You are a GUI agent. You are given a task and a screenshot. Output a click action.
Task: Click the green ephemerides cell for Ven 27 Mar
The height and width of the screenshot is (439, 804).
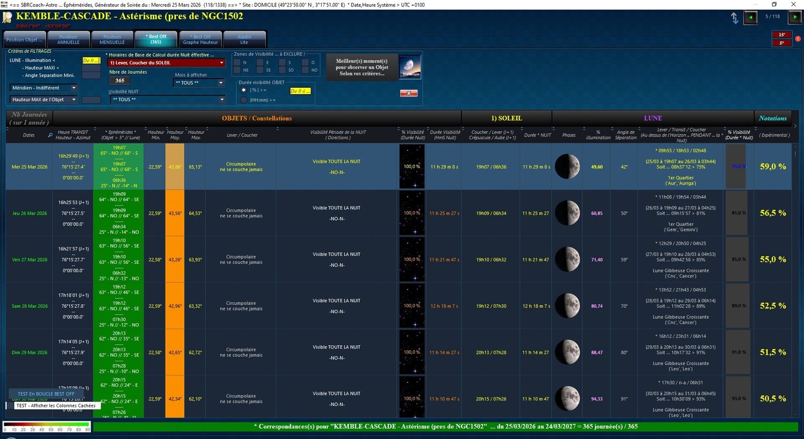coord(119,260)
